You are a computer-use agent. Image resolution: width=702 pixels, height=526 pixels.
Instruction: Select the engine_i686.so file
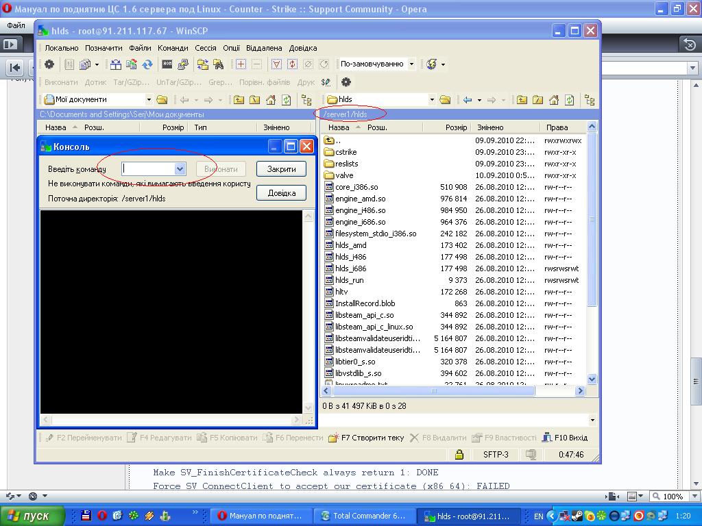pyautogui.click(x=360, y=222)
